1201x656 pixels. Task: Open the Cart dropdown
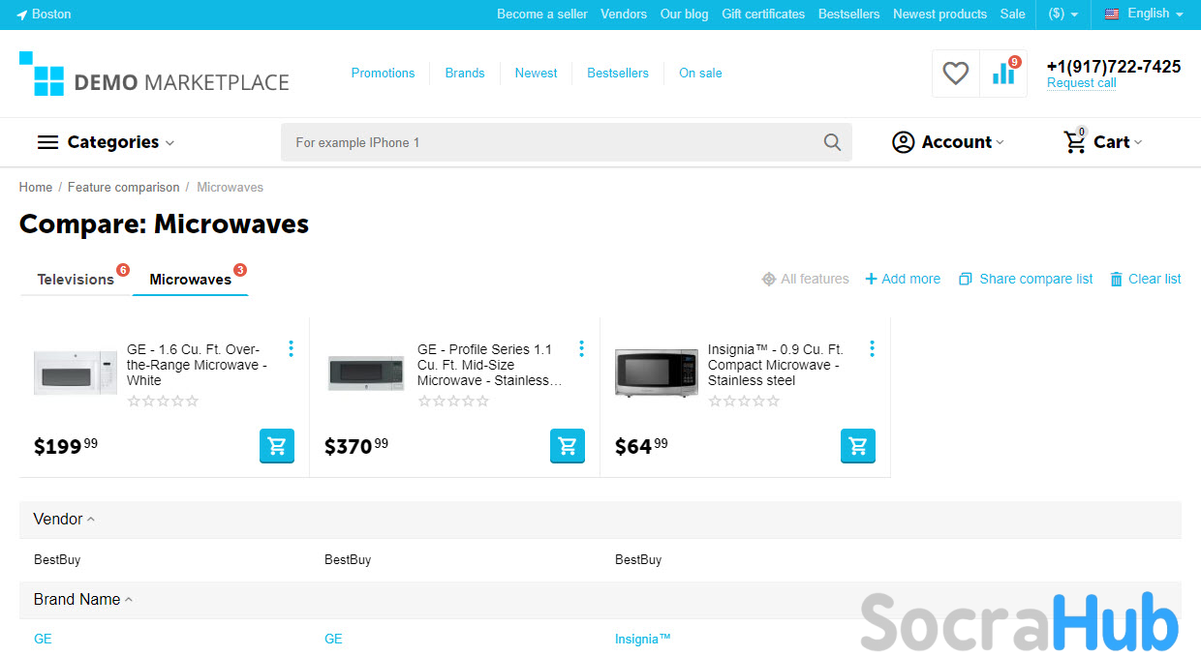1103,142
